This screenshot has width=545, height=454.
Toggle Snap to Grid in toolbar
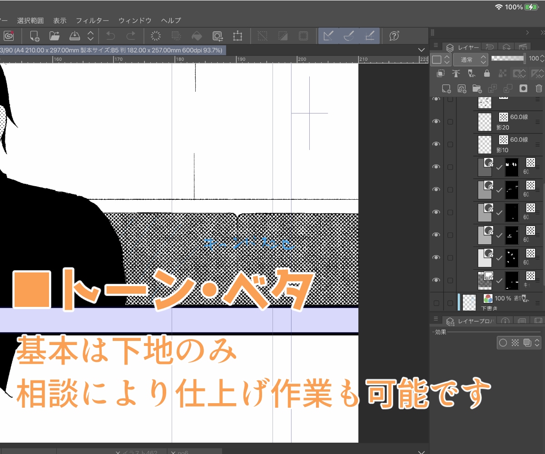click(x=370, y=36)
